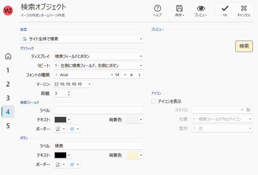Open the リピート layout dropdown
Image resolution: width=258 pixels, height=175 pixels.
[x=98, y=66]
